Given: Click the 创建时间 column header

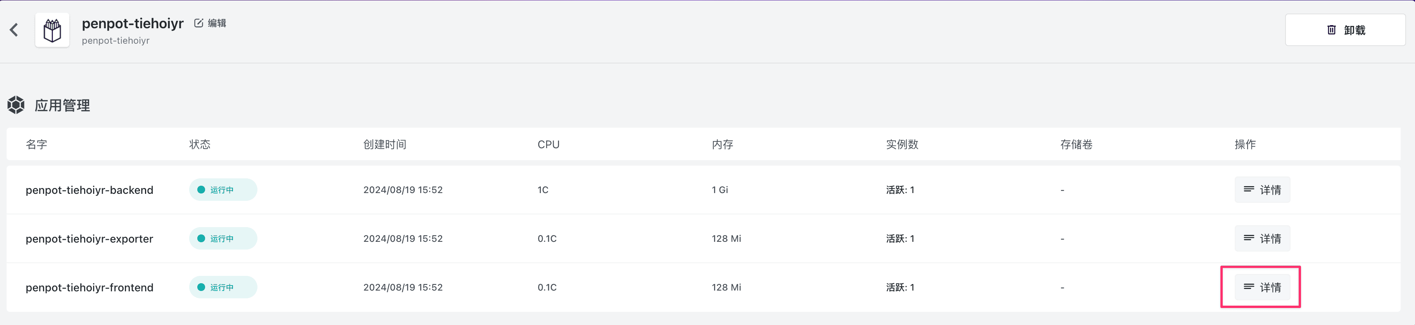Looking at the screenshot, I should (x=385, y=144).
